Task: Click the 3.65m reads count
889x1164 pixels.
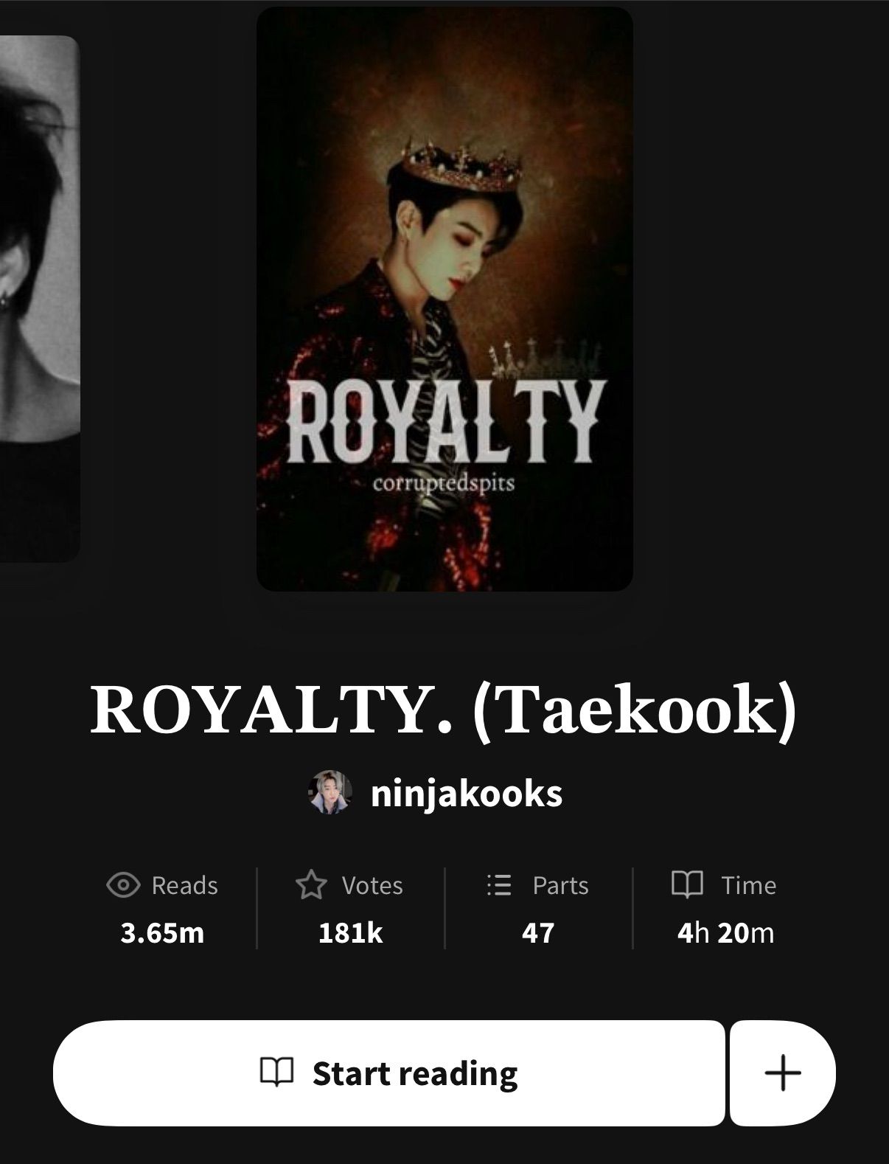Action: coord(162,933)
